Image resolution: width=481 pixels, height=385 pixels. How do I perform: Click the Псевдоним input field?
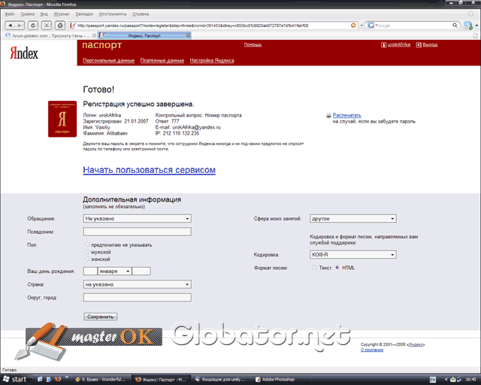click(138, 232)
